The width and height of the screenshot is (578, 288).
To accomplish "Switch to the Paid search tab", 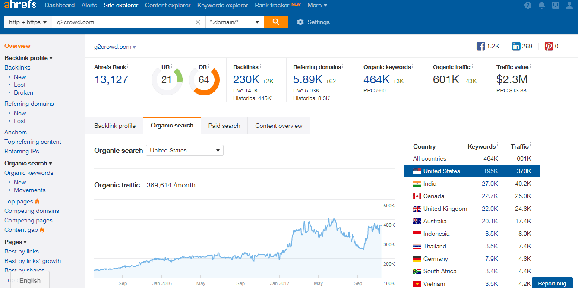I will click(224, 126).
